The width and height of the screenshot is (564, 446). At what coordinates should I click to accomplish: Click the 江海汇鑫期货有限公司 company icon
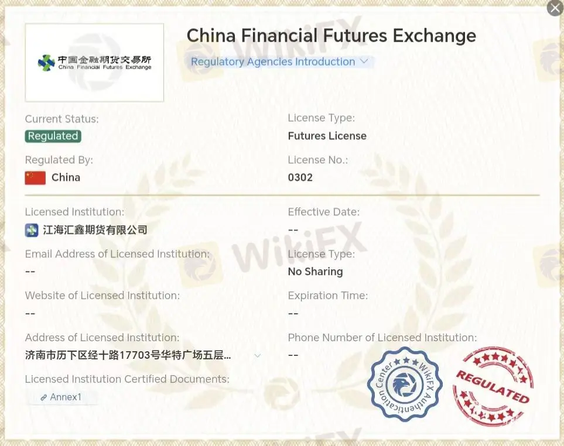pyautogui.click(x=32, y=230)
